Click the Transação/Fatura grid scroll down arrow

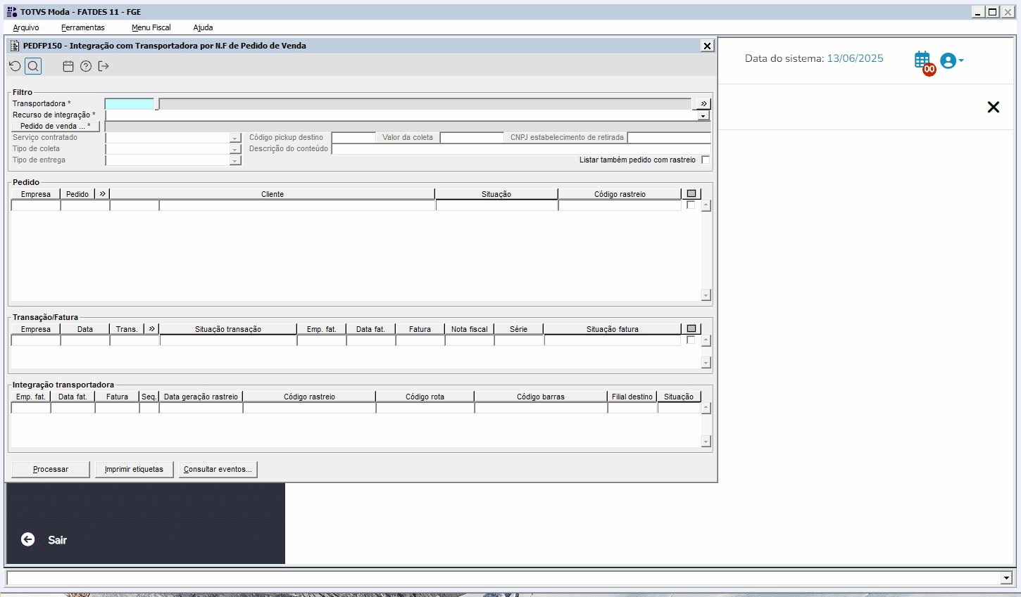click(706, 363)
